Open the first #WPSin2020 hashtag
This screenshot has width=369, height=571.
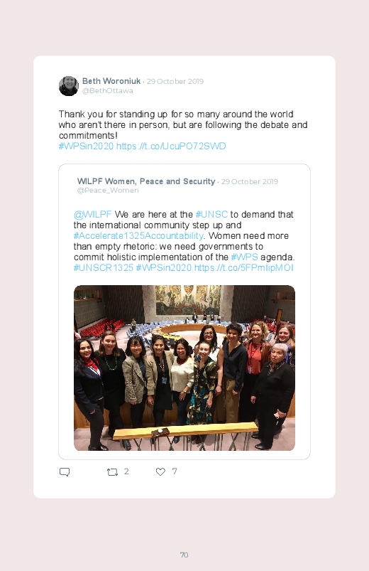point(86,146)
